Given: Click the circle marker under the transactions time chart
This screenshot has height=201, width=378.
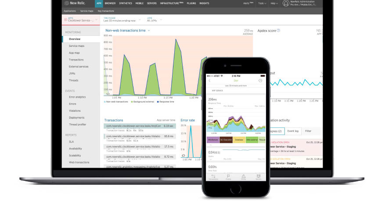Looking at the screenshot, I should (x=108, y=94).
